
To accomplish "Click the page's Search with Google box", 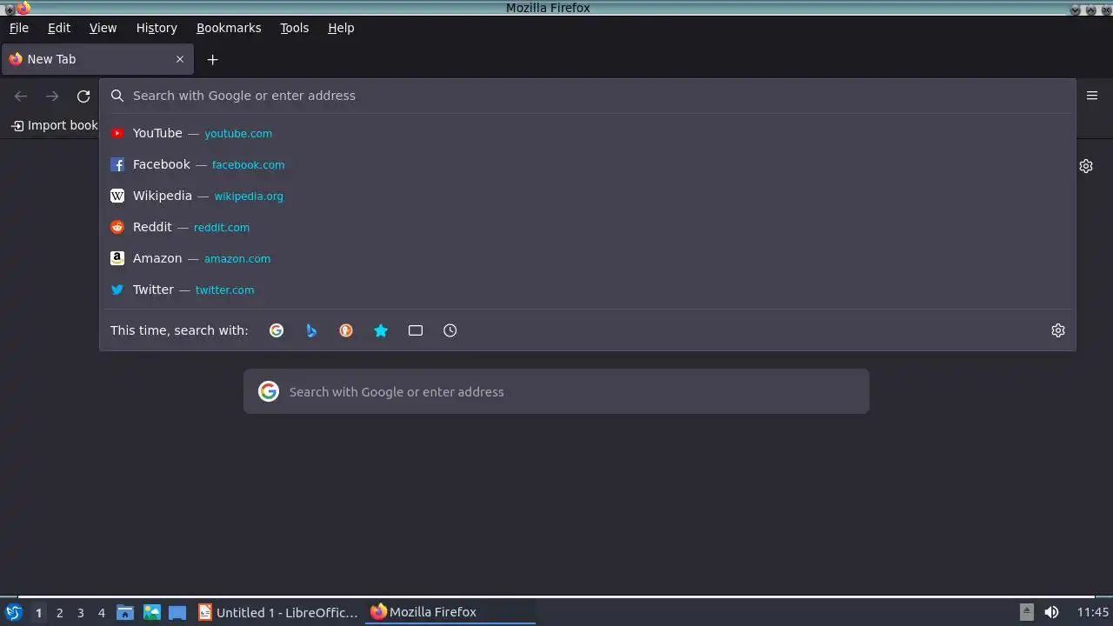I will tap(556, 391).
